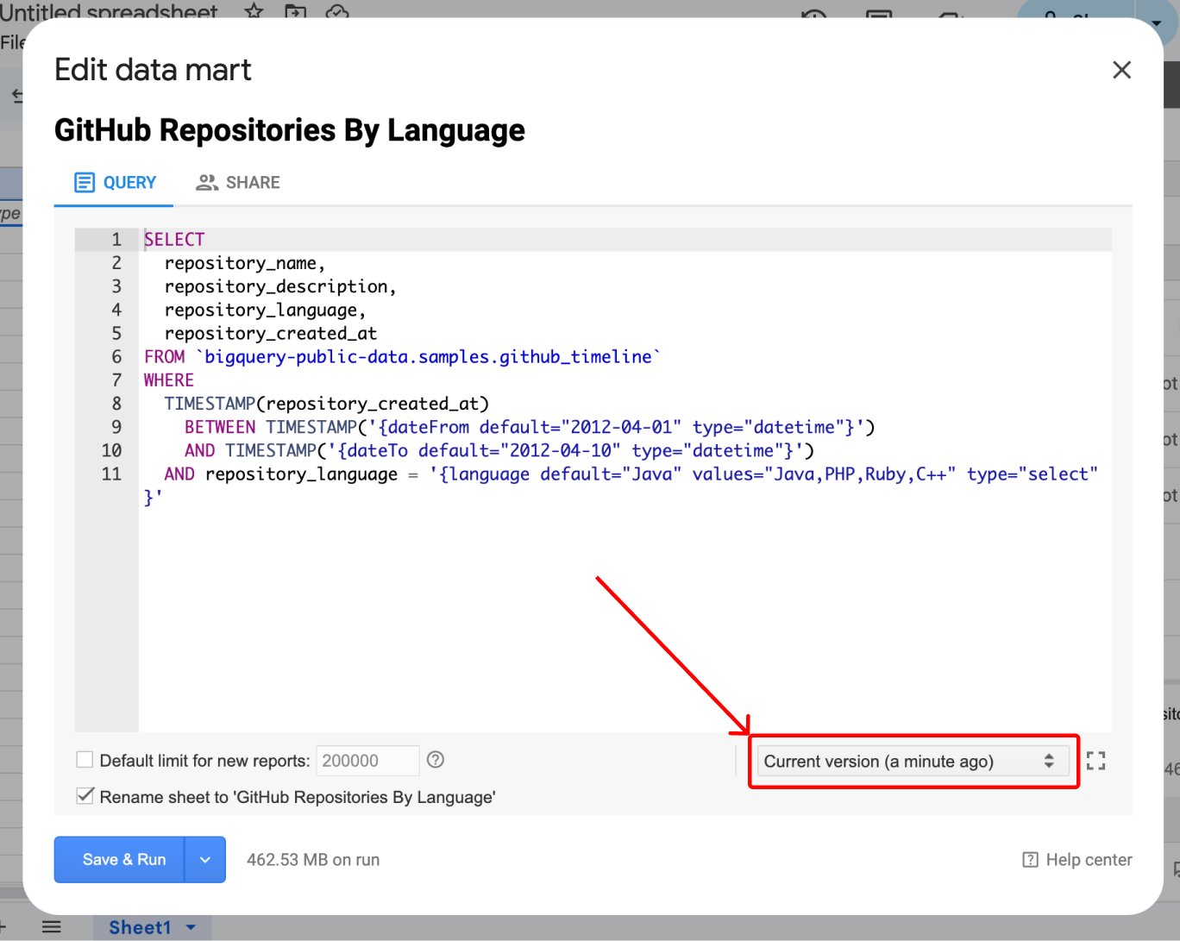Click the SELECT keyword on line 1
This screenshot has width=1180, height=941.
174,240
